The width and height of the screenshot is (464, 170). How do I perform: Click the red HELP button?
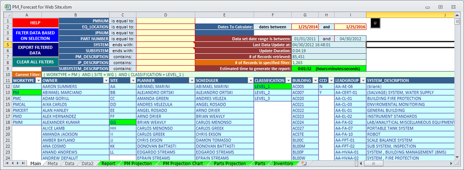click(x=36, y=23)
